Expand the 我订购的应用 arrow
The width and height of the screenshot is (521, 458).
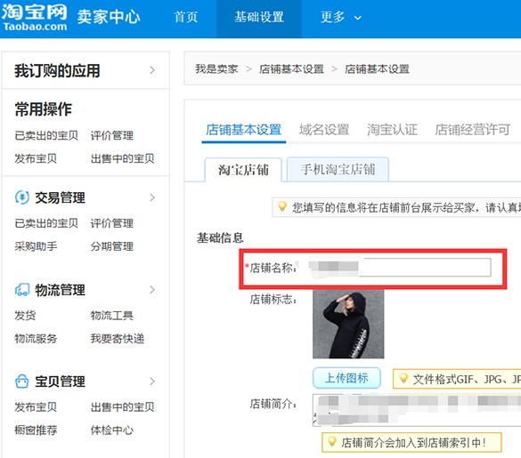pyautogui.click(x=152, y=70)
